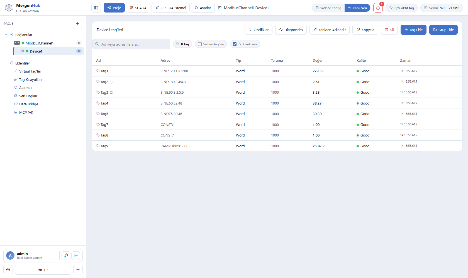Image resolution: width=468 pixels, height=278 pixels.
Task: Open the three-dots more options button
Action: (x=78, y=270)
